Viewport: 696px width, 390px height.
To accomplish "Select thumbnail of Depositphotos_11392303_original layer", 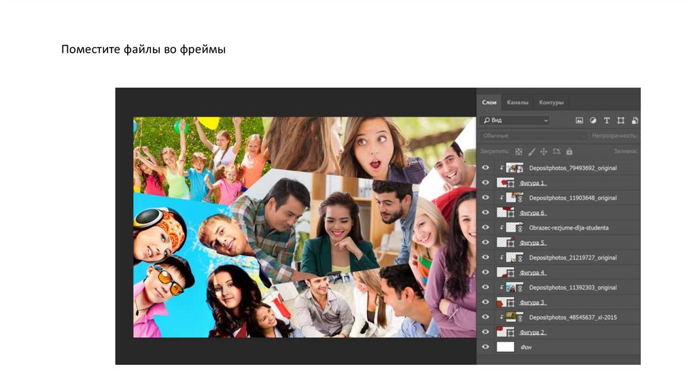I will [x=515, y=287].
